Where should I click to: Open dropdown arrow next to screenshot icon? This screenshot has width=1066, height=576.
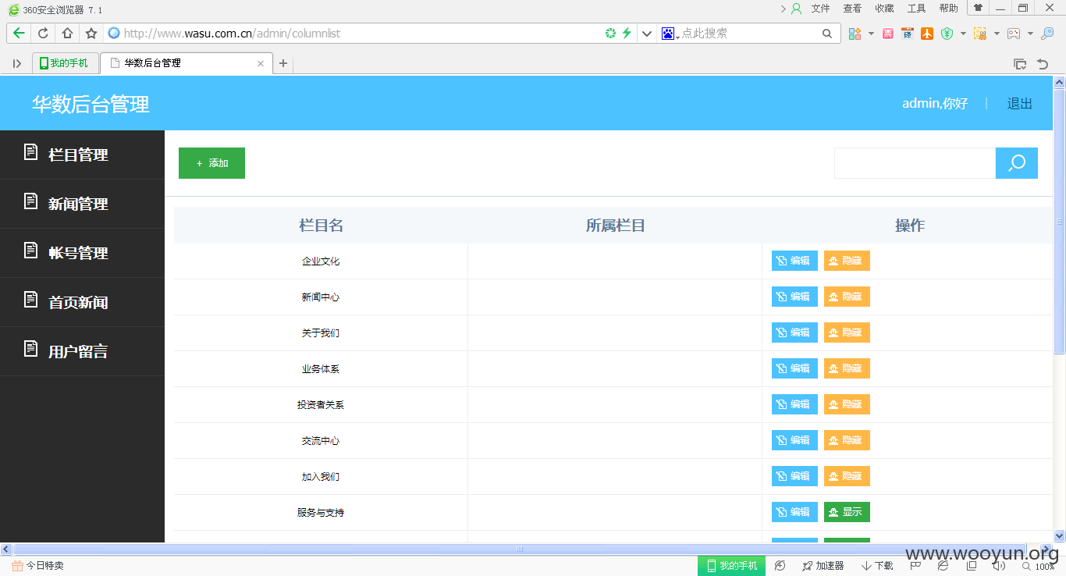[997, 34]
